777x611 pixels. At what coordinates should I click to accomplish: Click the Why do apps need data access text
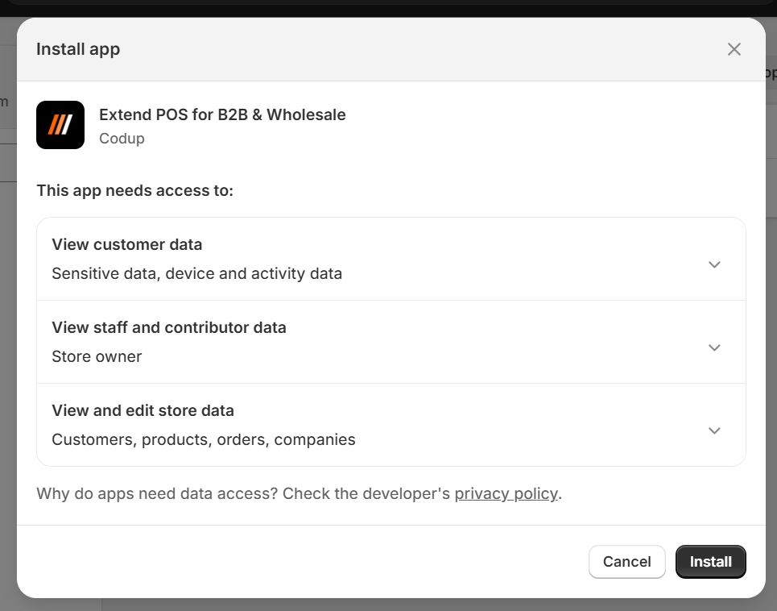click(x=156, y=494)
